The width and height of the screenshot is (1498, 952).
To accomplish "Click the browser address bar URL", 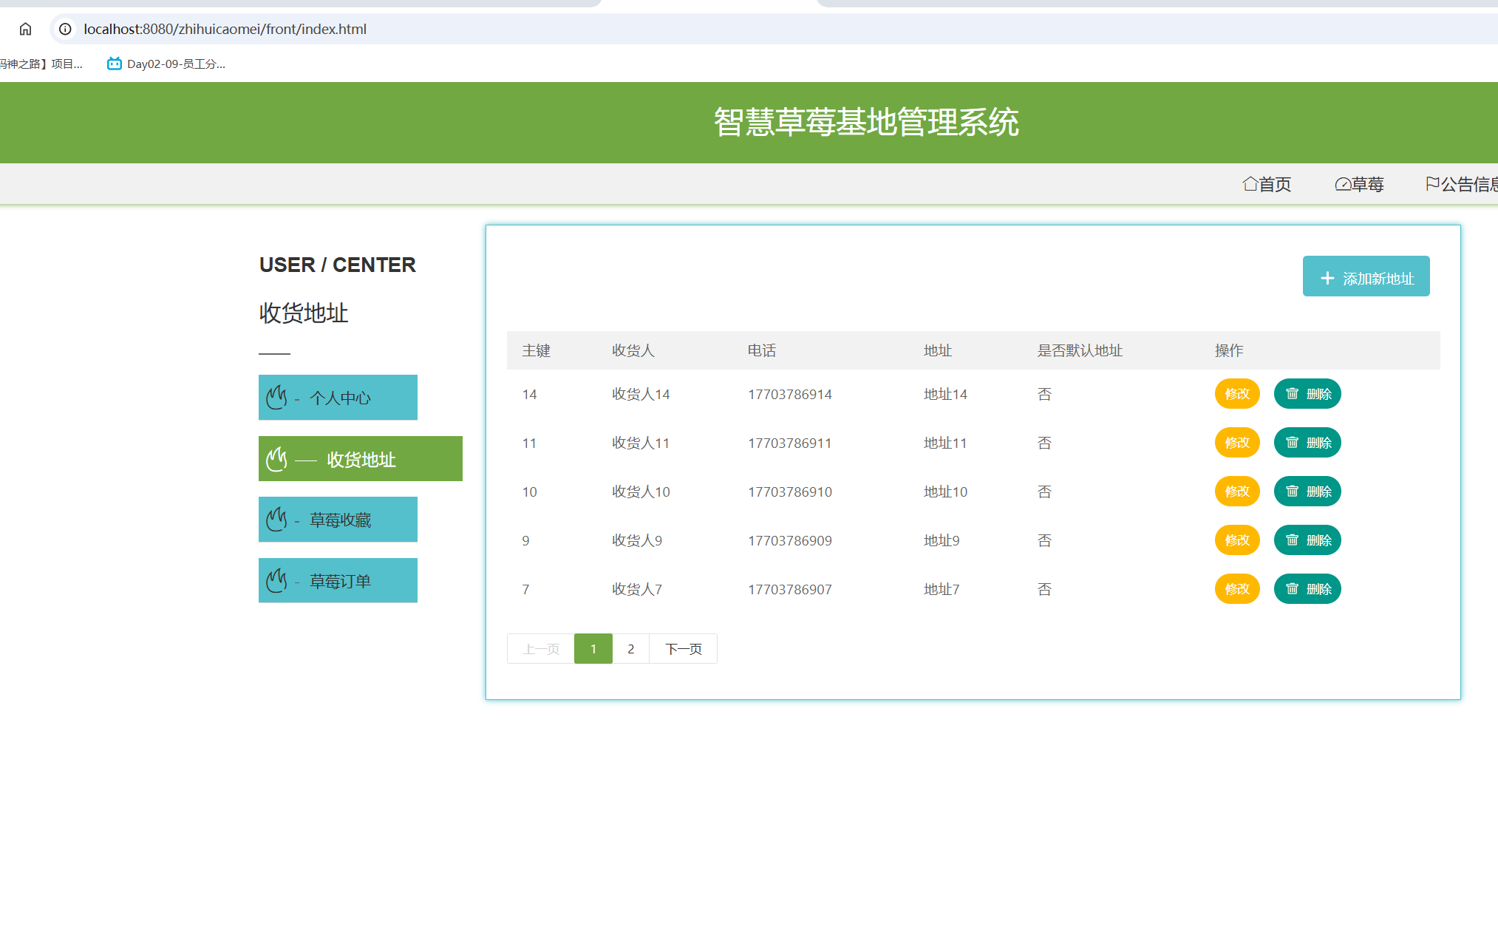I will click(x=225, y=29).
